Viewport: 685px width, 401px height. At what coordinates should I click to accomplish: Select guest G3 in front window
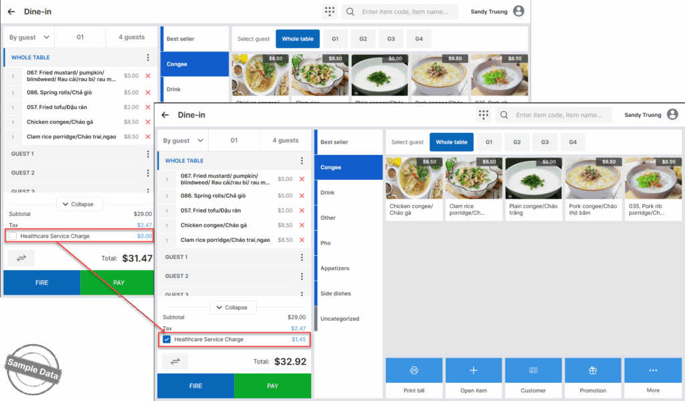(x=545, y=142)
